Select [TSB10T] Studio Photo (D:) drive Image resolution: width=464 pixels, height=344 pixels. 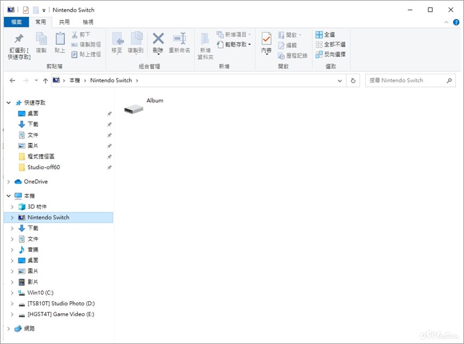(x=61, y=303)
